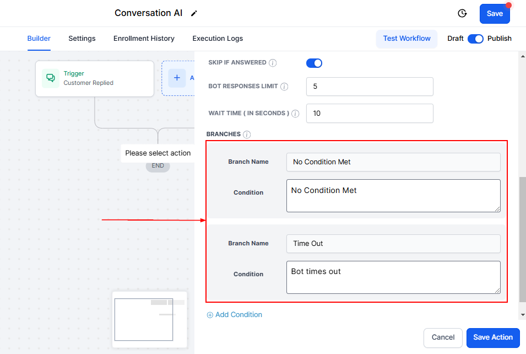Save the workflow
This screenshot has height=354, width=526.
click(x=495, y=14)
